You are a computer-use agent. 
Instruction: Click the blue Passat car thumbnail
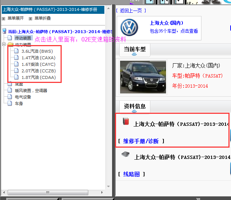point(143,77)
